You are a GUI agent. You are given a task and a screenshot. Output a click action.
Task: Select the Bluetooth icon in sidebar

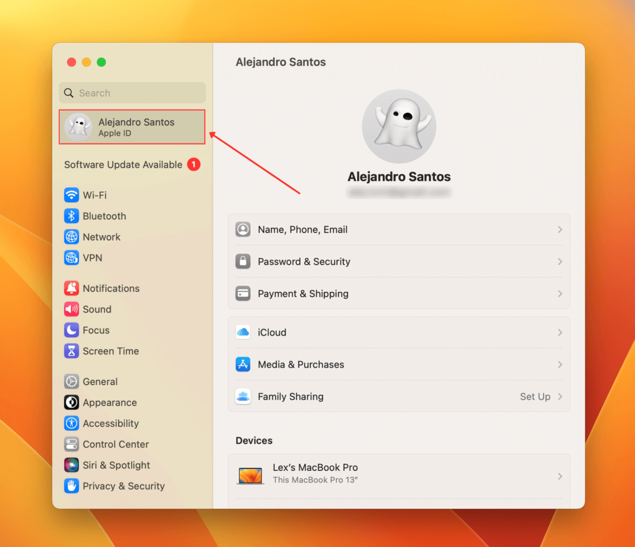[71, 216]
